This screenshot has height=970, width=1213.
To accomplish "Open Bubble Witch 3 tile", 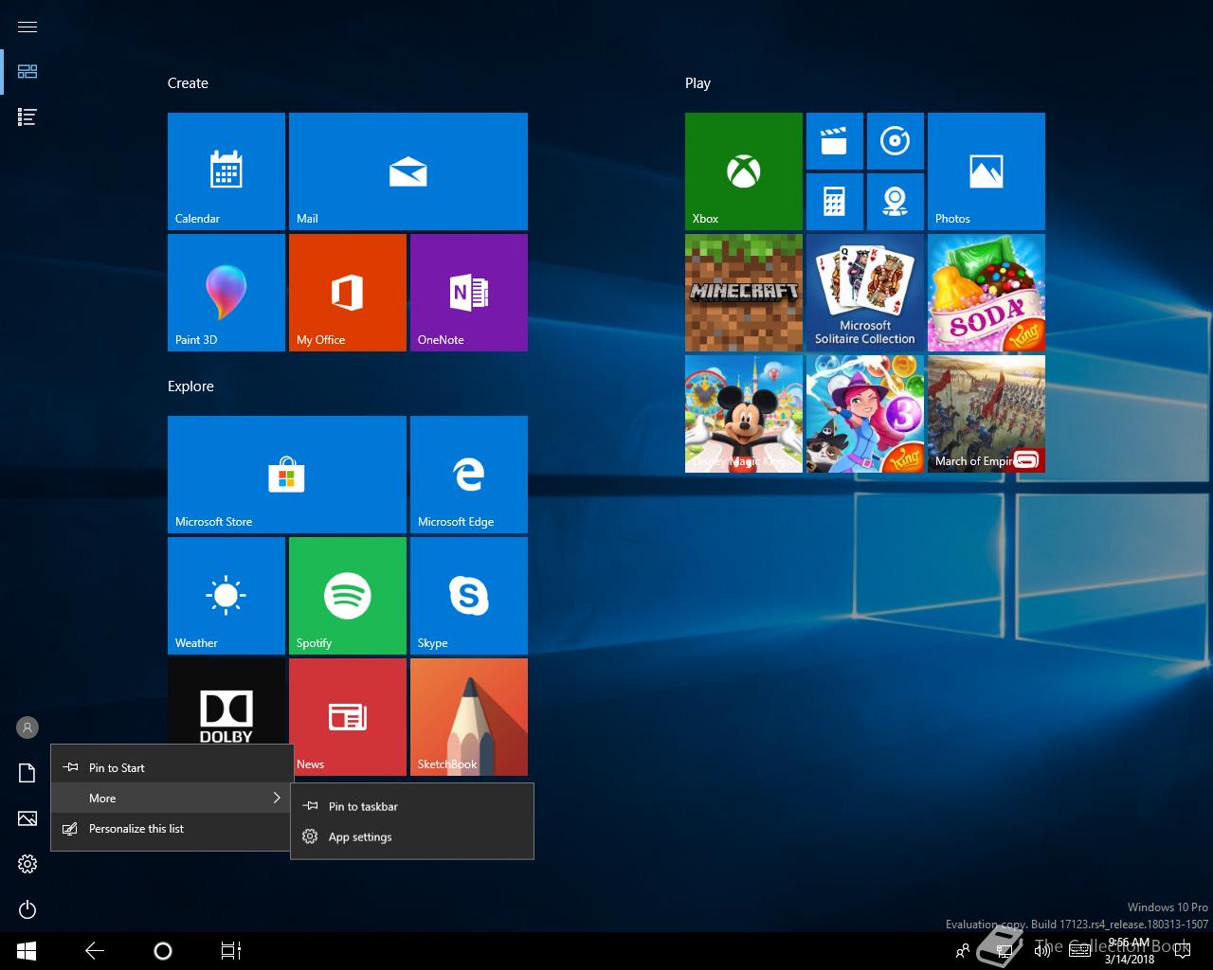I will [865, 414].
